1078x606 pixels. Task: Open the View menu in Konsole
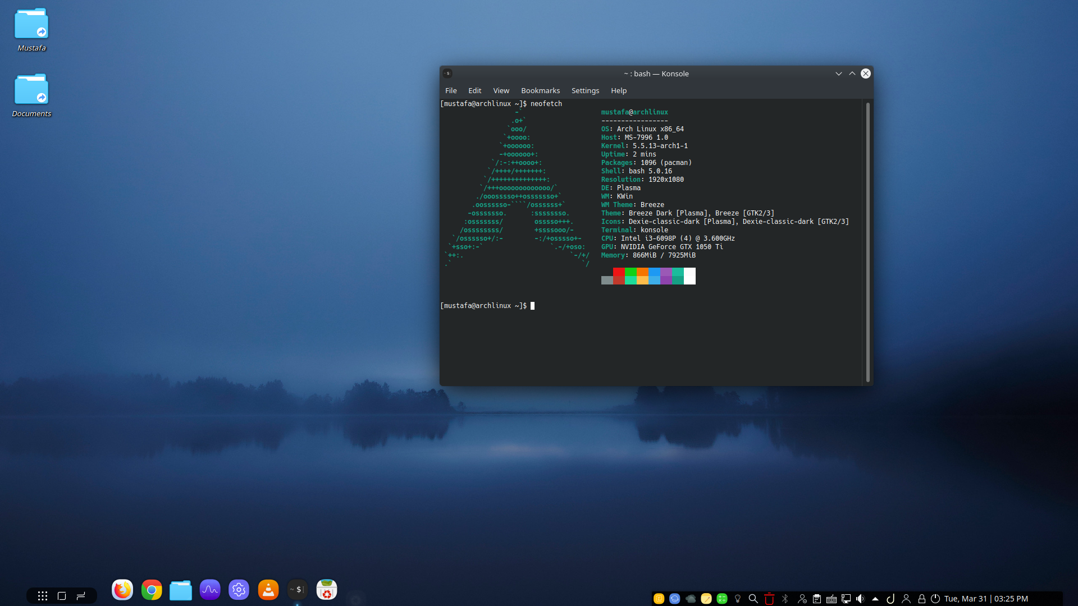[501, 90]
